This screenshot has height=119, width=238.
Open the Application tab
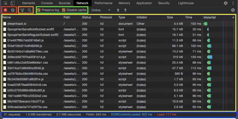click(x=144, y=3)
